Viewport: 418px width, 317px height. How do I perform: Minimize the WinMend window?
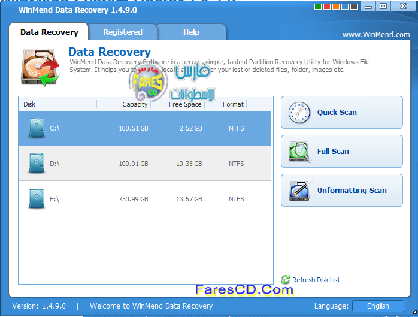pos(368,7)
